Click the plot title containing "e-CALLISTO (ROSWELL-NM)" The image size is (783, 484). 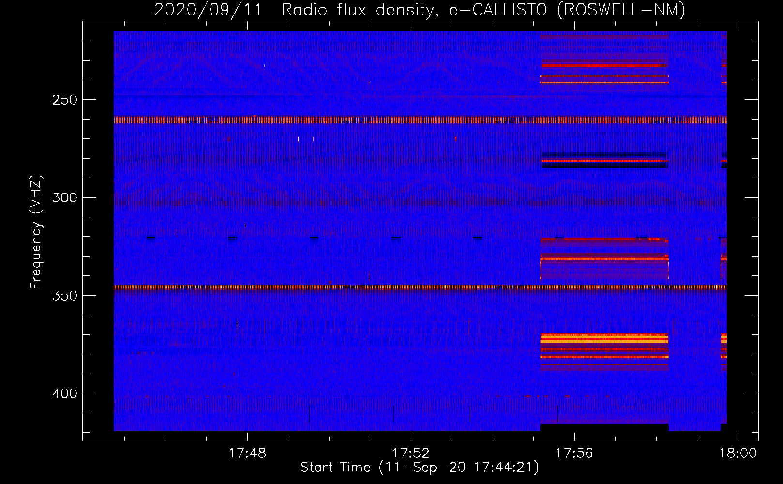point(420,10)
